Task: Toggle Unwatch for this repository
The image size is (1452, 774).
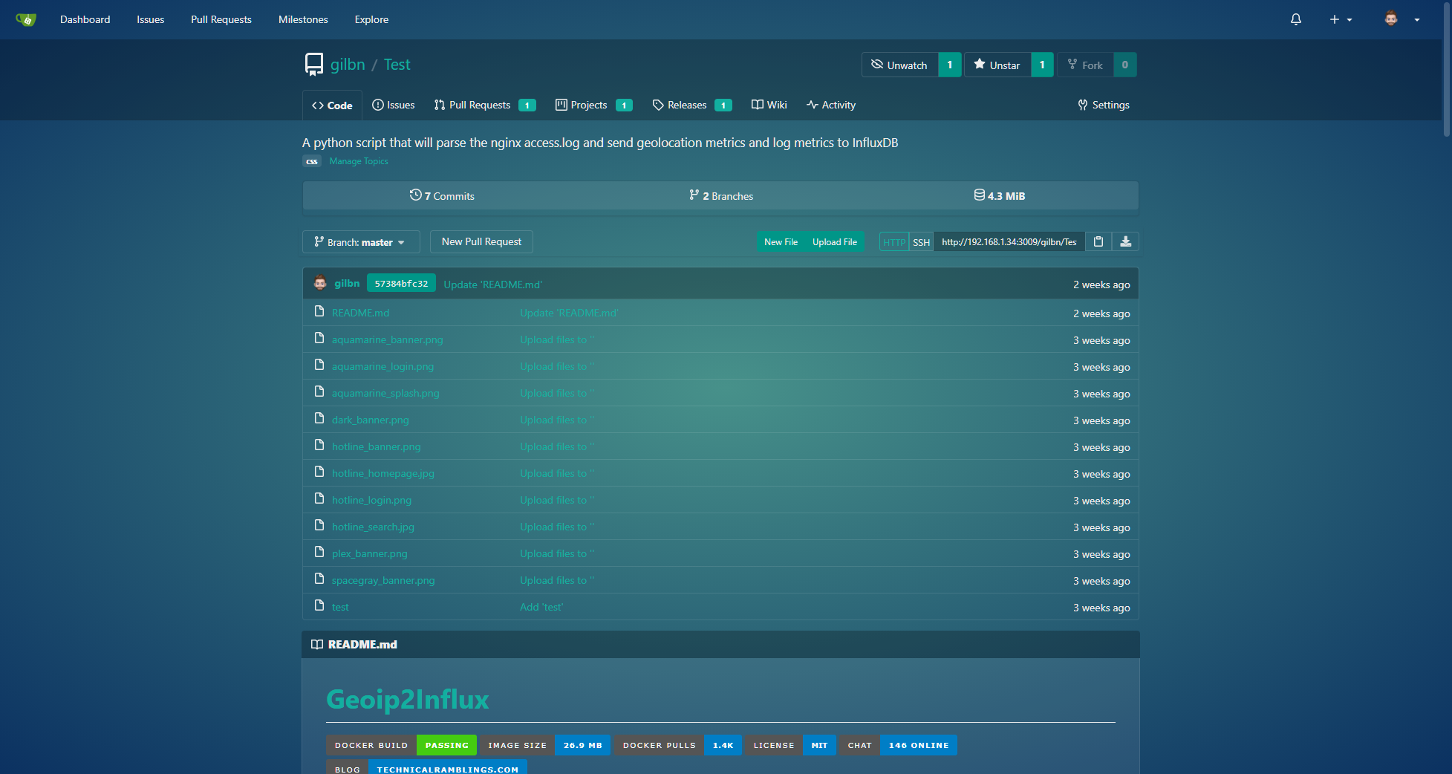Action: 899,65
